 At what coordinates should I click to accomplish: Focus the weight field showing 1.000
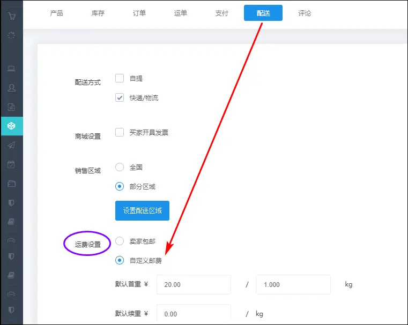[x=293, y=284]
